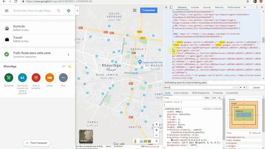
Task: Toggle the DevTools device toolbar
Action: click(x=171, y=7)
